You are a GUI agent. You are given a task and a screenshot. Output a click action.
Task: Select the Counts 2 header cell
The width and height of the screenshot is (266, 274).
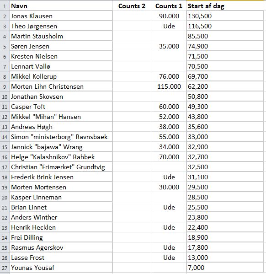pyautogui.click(x=132, y=6)
